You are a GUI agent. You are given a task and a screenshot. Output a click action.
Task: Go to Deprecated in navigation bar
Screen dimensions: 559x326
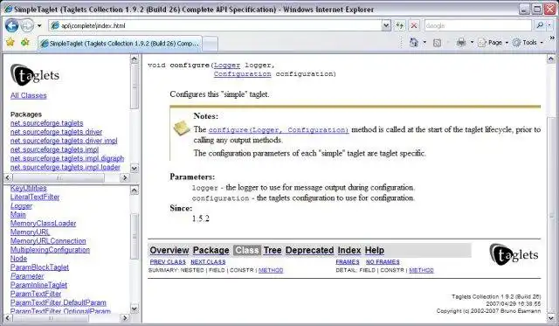coord(310,250)
